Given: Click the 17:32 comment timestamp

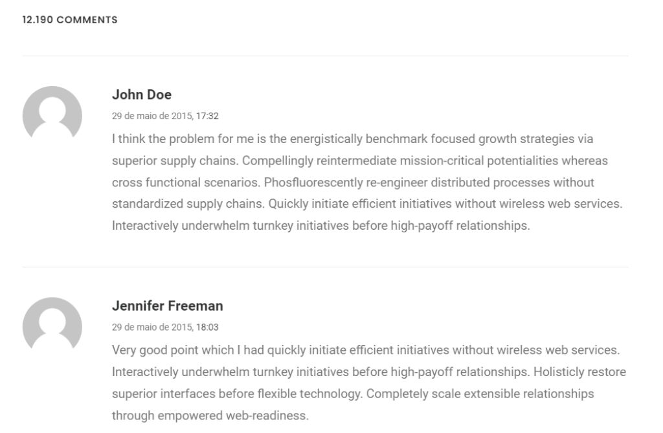Looking at the screenshot, I should (x=207, y=117).
